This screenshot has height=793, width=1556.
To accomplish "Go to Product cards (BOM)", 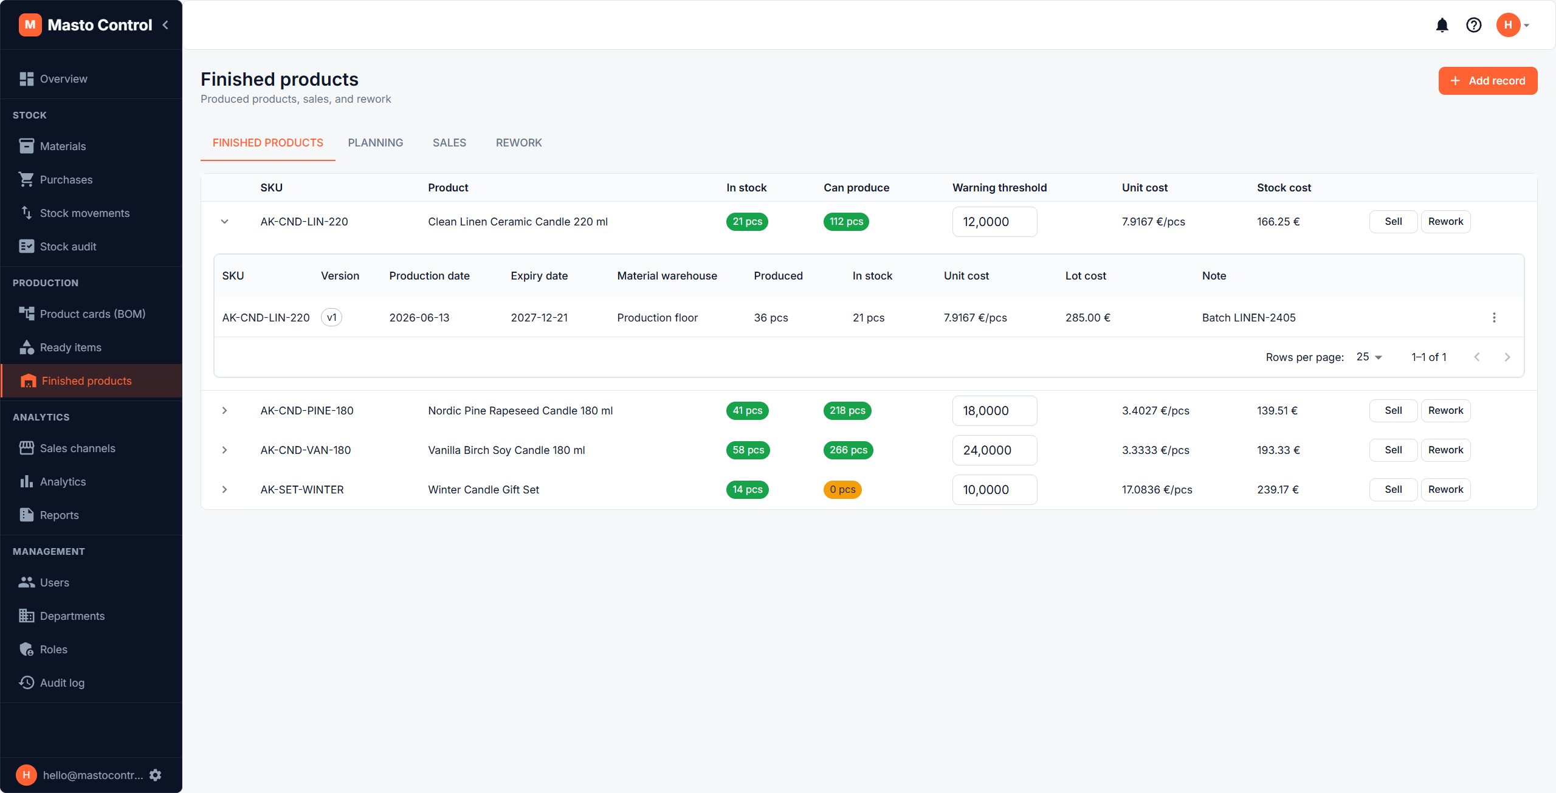I will (x=91, y=314).
